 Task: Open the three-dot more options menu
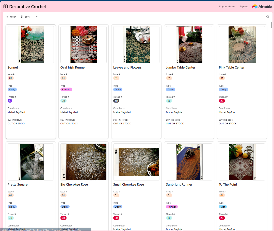tap(37, 16)
